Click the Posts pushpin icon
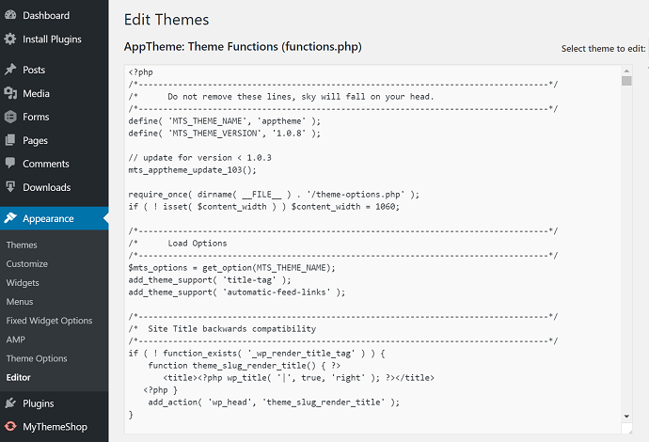 tap(10, 70)
